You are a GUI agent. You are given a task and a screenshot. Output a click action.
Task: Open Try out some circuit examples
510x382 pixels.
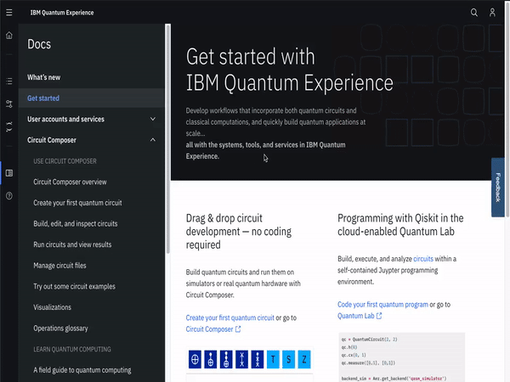pyautogui.click(x=75, y=287)
